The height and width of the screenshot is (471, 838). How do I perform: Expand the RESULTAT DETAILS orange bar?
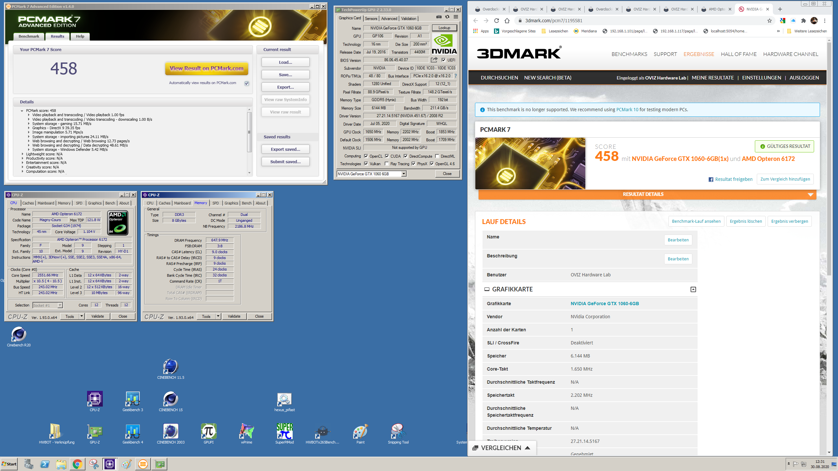[x=647, y=194]
